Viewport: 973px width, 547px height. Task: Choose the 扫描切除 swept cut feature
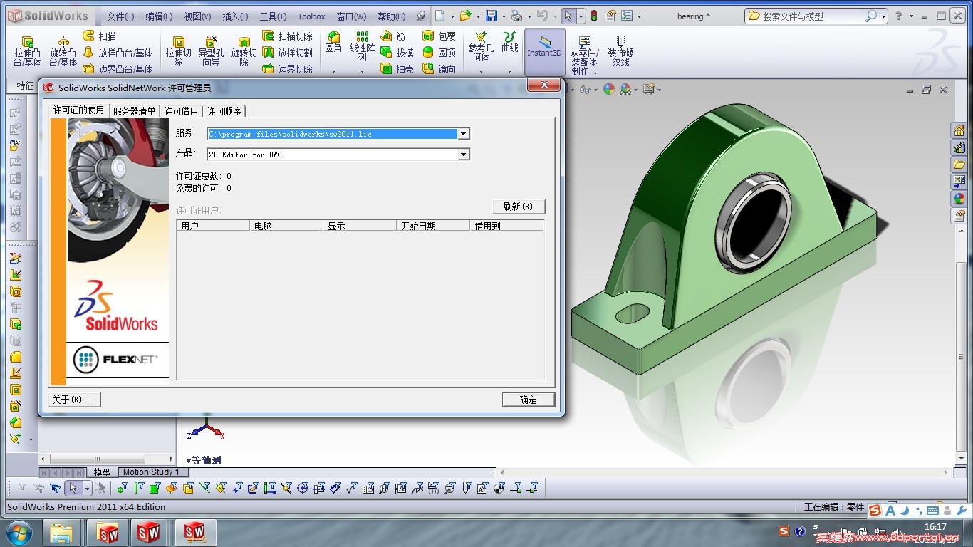pyautogui.click(x=287, y=36)
